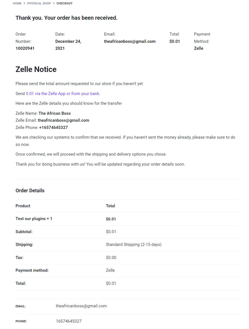Image resolution: width=249 pixels, height=329 pixels.
Task: Click Test our plugins product name
Action: [x=31, y=219]
